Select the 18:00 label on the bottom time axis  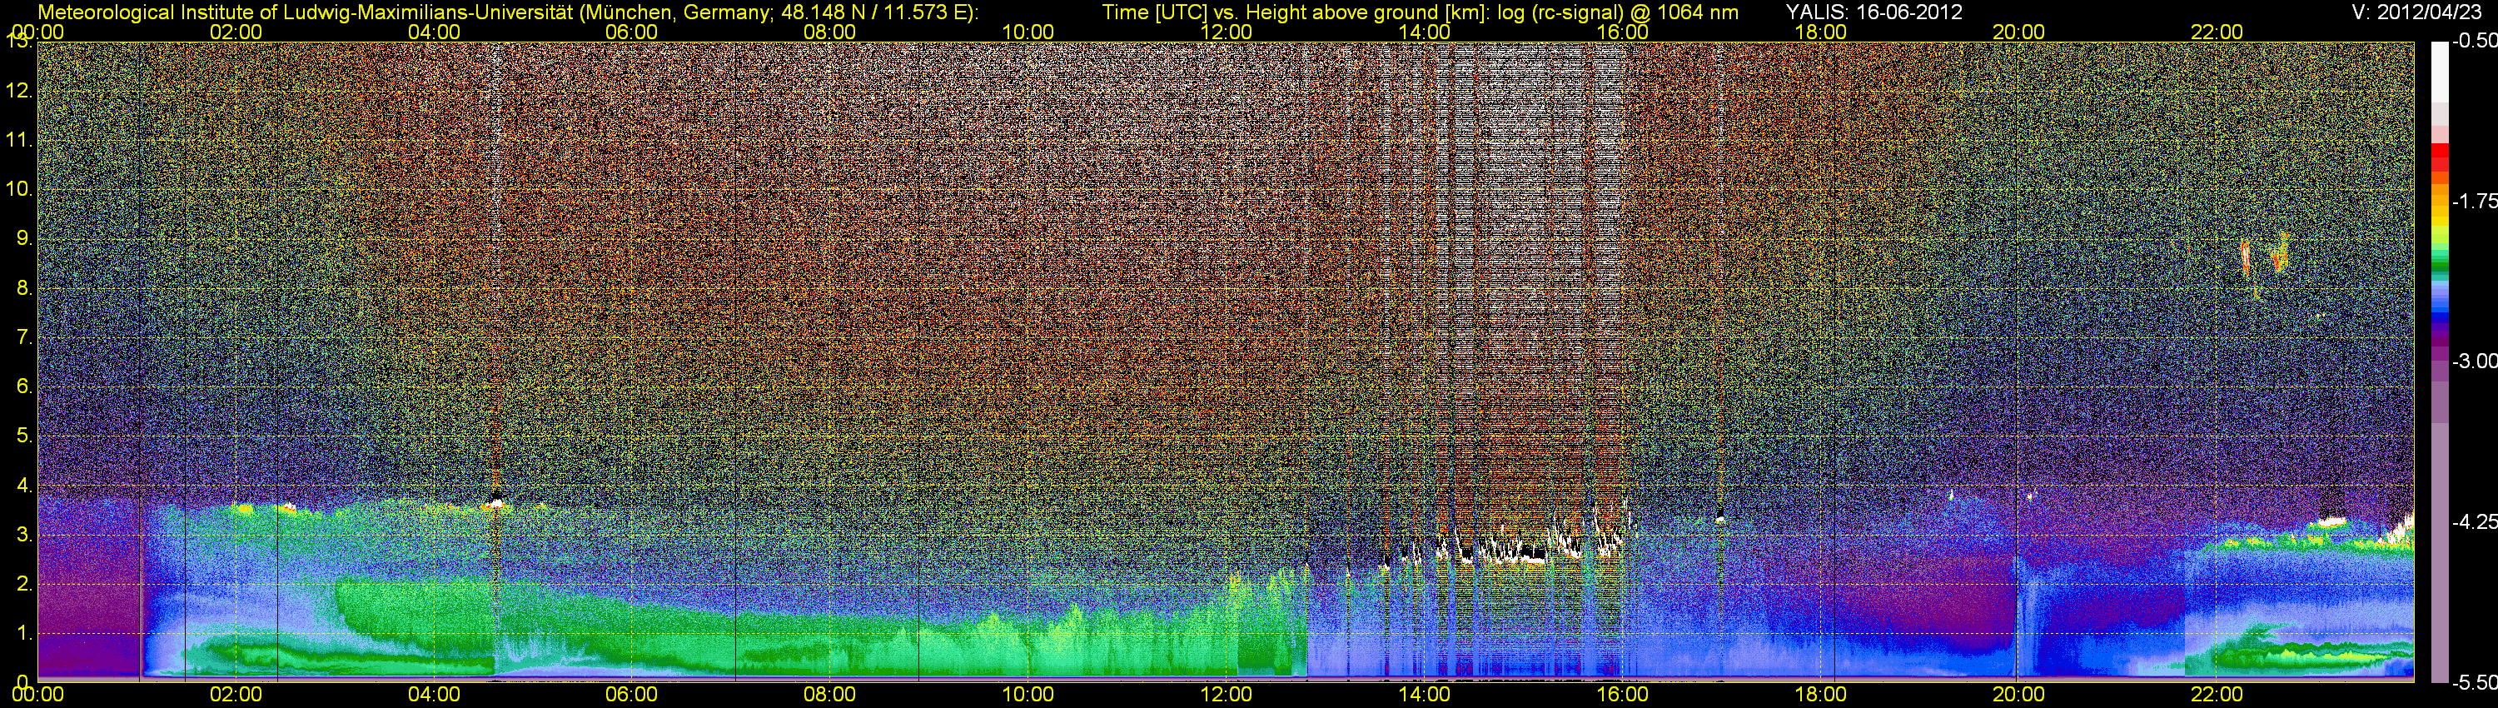(x=1820, y=695)
